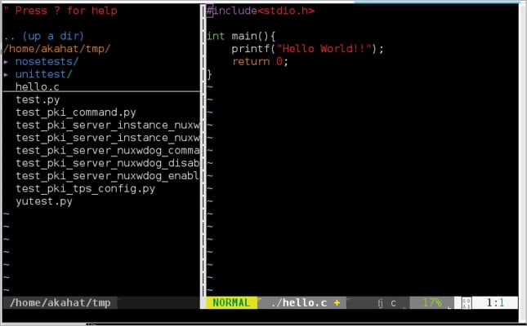
Task: Click the 17% file position indicator
Action: coord(431,303)
